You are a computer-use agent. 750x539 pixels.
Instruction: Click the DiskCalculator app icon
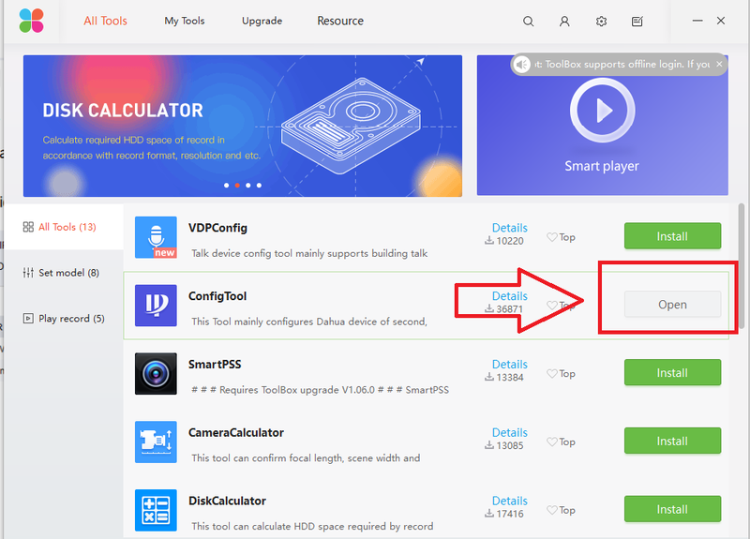[x=156, y=510]
